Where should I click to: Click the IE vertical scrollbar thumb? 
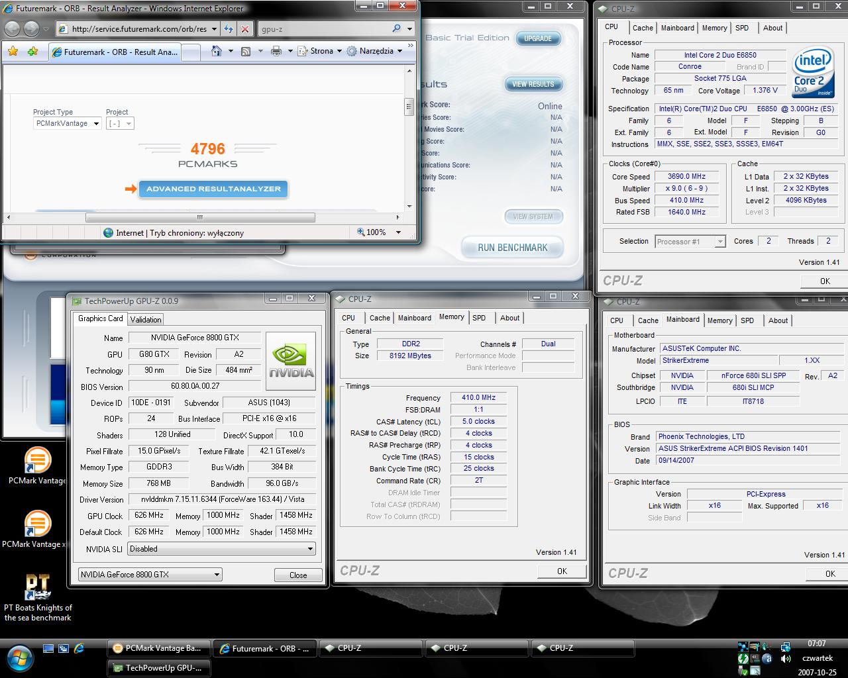409,108
